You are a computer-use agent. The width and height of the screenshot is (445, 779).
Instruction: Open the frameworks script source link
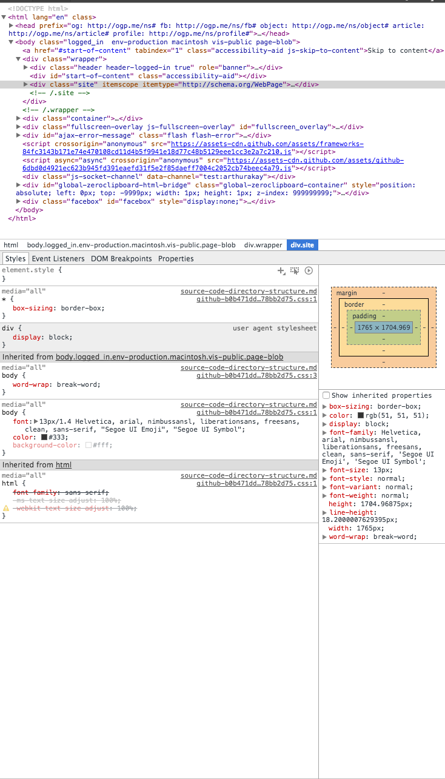tap(193, 147)
